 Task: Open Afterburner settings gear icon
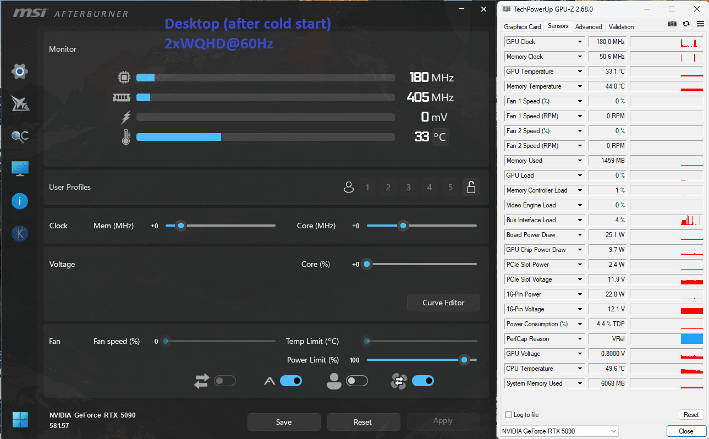[20, 71]
